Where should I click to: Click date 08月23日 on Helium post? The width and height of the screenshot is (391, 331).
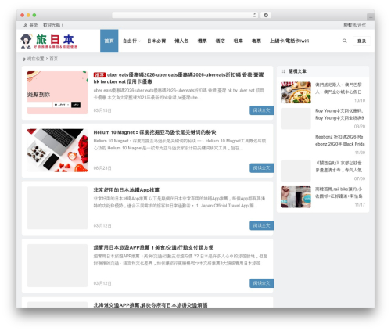pyautogui.click(x=102, y=168)
